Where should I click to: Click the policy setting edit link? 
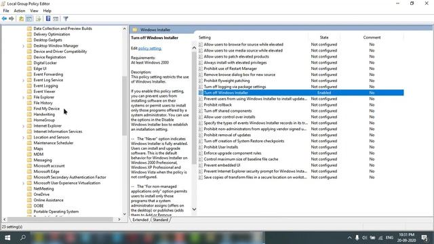coord(150,48)
